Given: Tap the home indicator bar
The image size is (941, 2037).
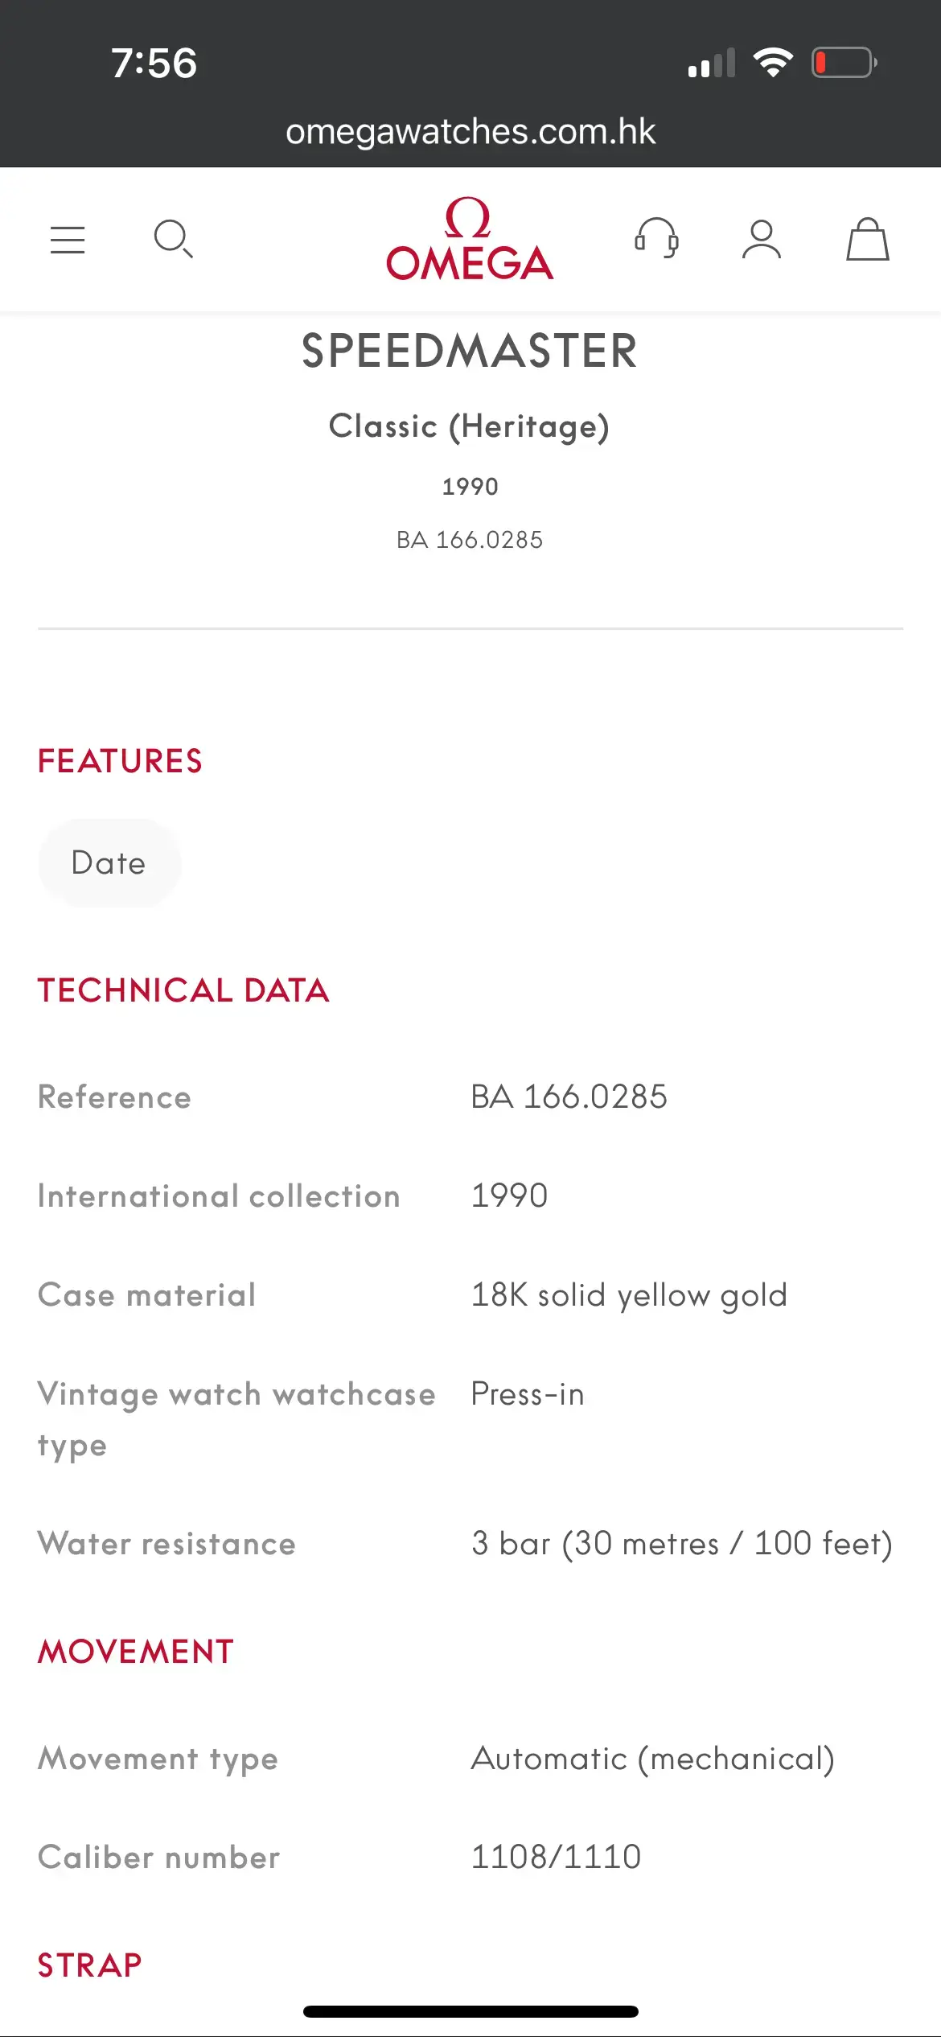Looking at the screenshot, I should (470, 2011).
